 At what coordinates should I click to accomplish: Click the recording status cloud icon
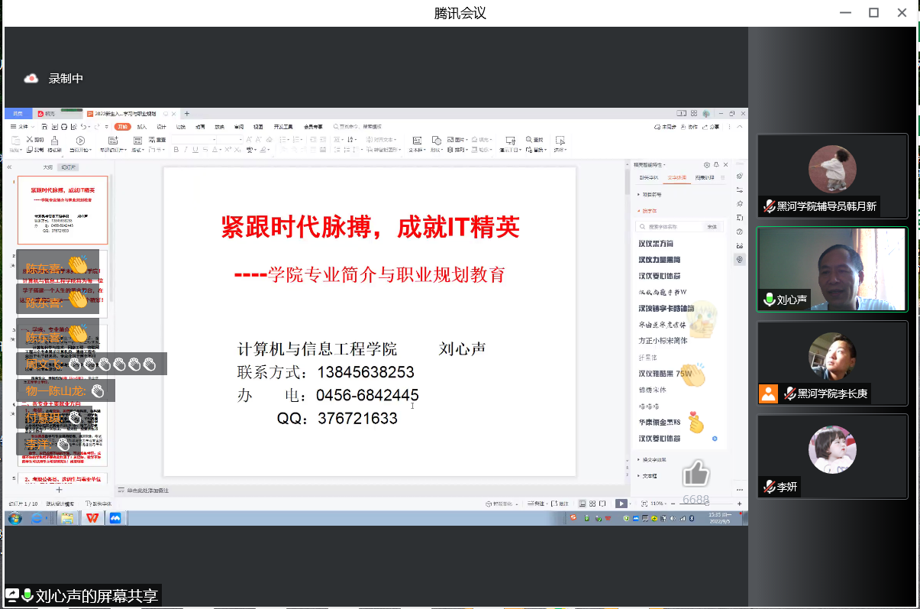click(x=31, y=79)
